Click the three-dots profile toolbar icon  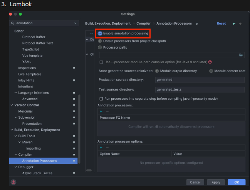[92, 34]
